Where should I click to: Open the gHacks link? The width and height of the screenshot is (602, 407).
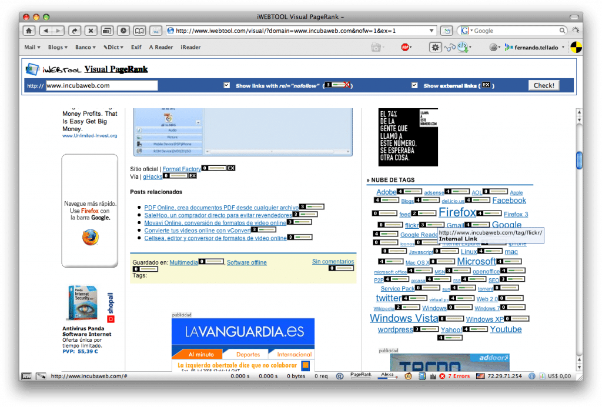(152, 176)
